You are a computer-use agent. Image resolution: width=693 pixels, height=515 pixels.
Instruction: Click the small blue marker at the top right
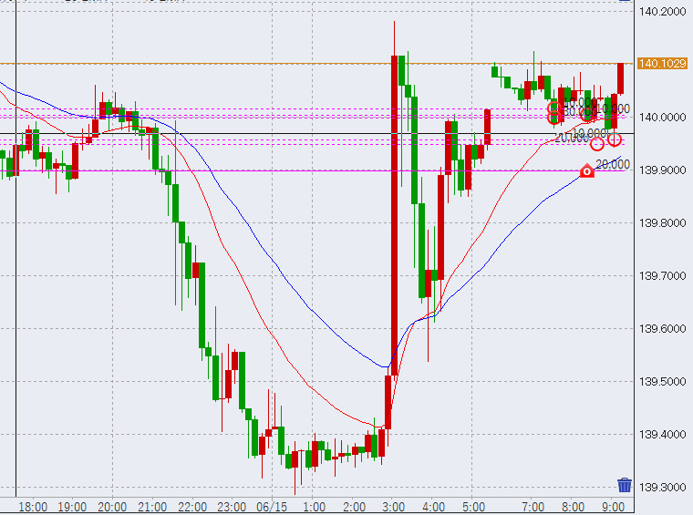click(x=625, y=2)
